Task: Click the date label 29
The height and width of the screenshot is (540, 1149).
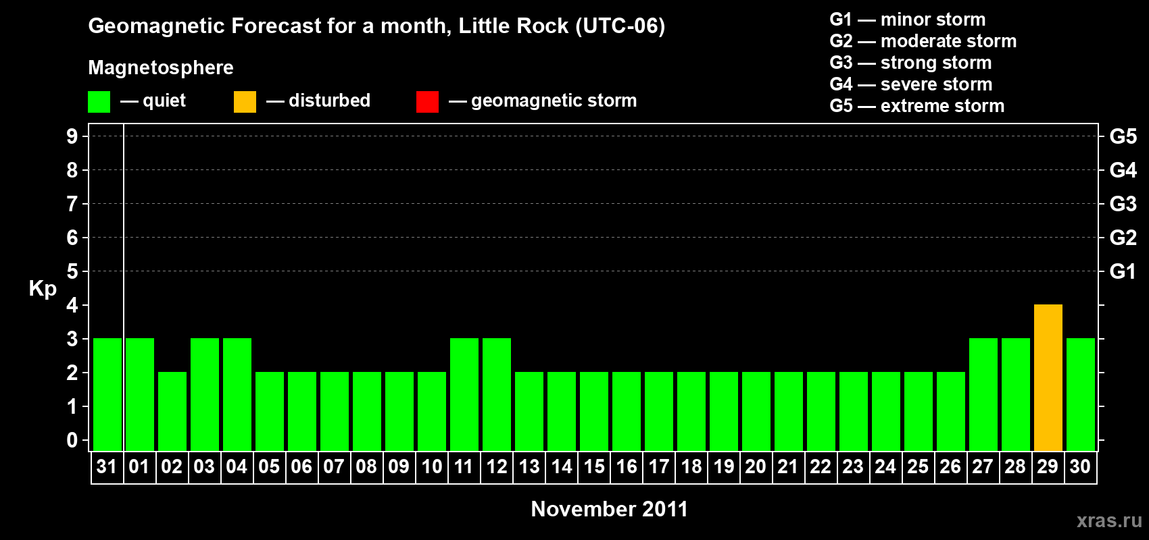Action: click(1048, 466)
